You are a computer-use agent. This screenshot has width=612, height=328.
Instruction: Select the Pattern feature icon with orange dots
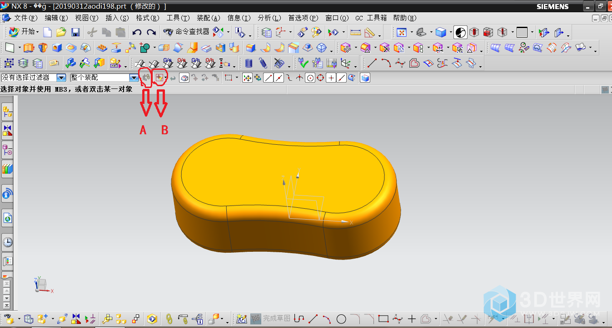103,48
